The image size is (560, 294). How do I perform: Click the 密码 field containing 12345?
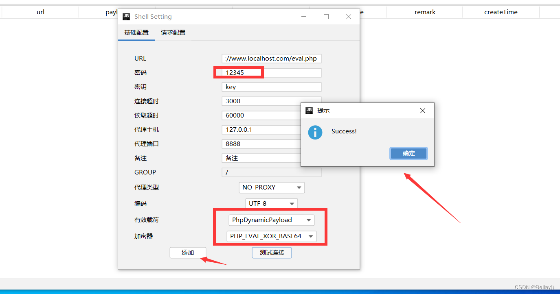point(272,73)
